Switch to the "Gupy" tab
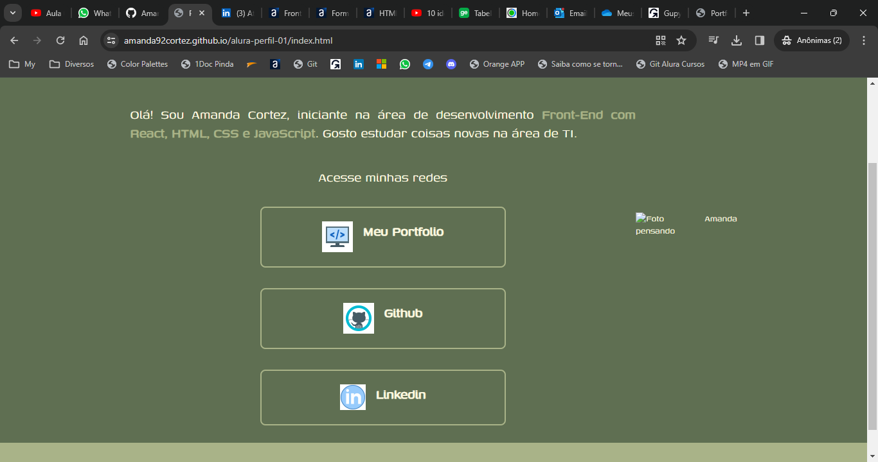Viewport: 878px width, 462px height. point(665,13)
